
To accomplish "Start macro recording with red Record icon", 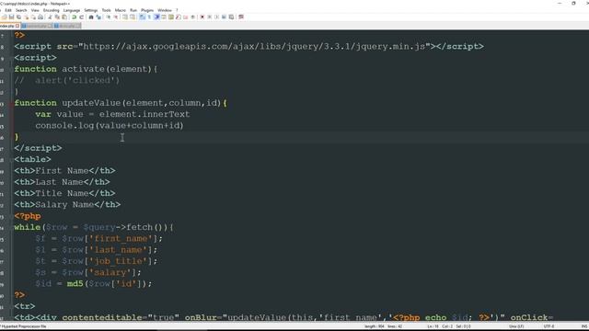I will click(202, 17).
